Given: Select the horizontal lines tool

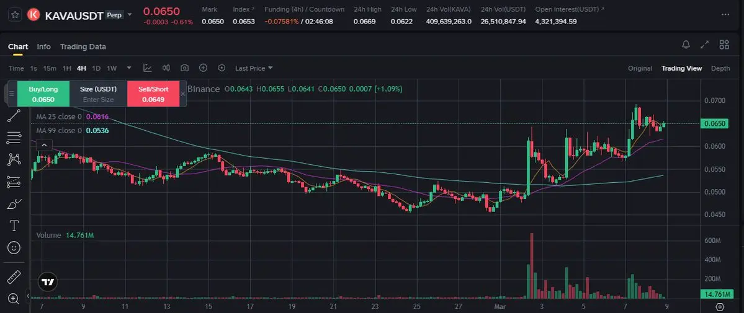Looking at the screenshot, I should 14,138.
